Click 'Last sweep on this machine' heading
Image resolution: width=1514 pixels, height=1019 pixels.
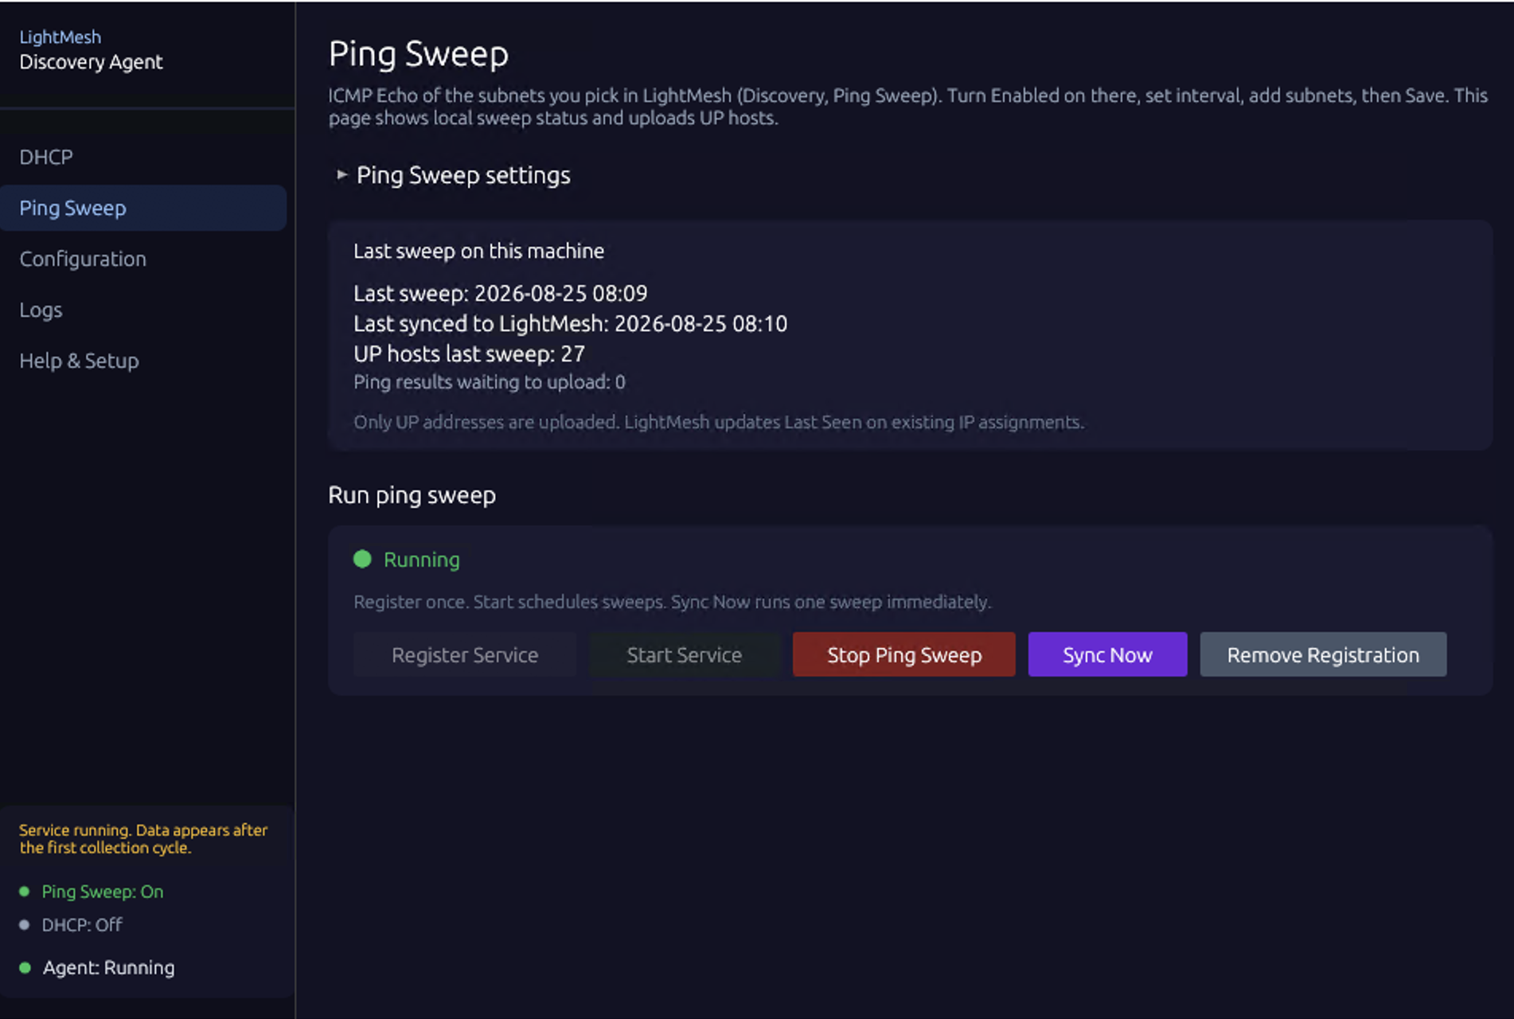[x=478, y=251]
